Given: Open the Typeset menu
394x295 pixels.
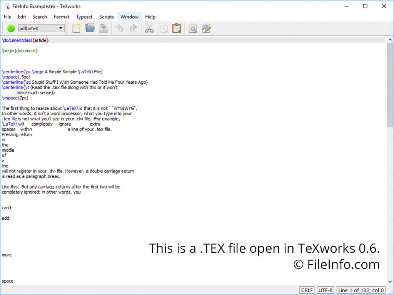Looking at the screenshot, I should click(84, 17).
